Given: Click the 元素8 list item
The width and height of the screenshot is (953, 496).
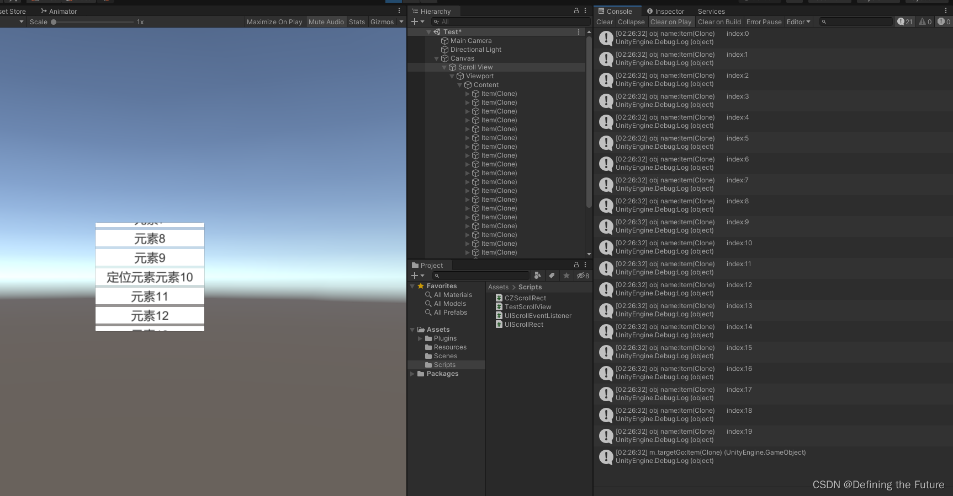Looking at the screenshot, I should [150, 239].
